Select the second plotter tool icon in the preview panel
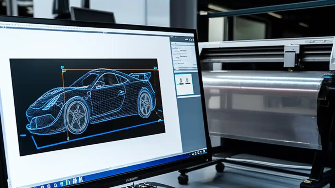The width and height of the screenshot is (335, 188). pos(187,80)
